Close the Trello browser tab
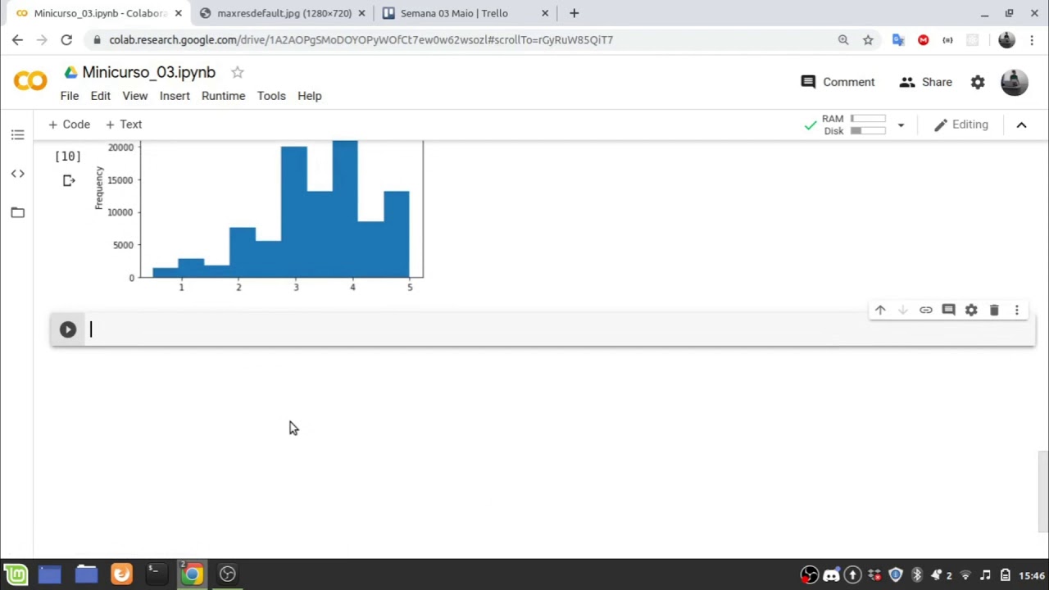The height and width of the screenshot is (590, 1049). pyautogui.click(x=545, y=13)
